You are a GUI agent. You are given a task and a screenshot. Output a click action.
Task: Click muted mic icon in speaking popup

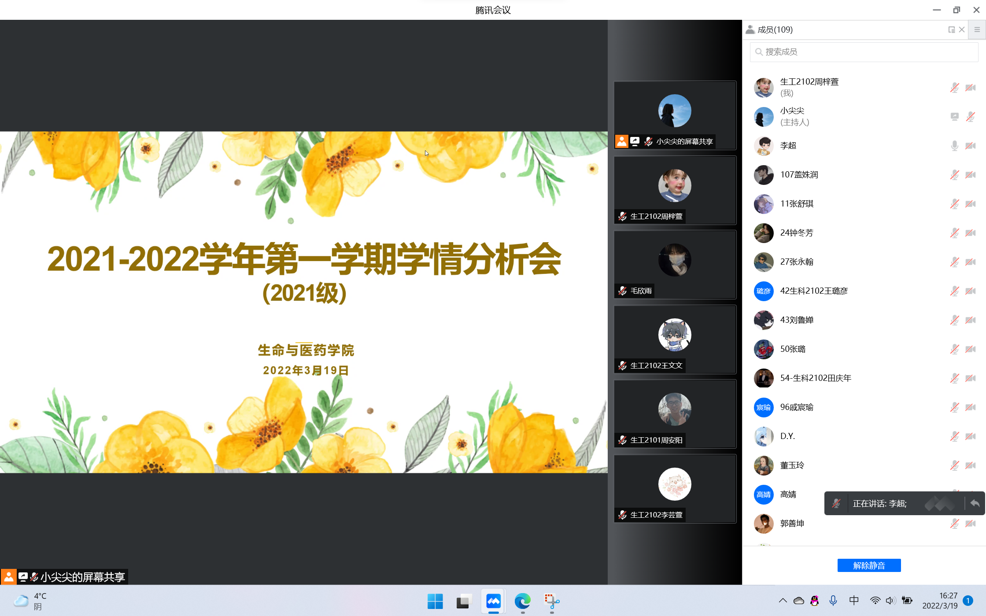(x=836, y=503)
